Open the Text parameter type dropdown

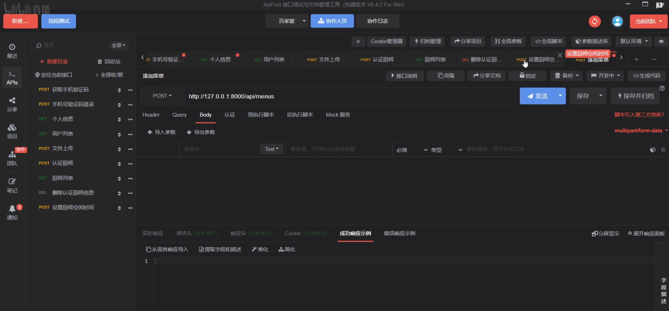[272, 149]
